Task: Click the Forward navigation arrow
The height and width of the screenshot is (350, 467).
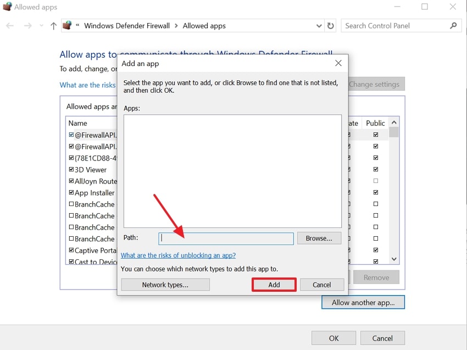Action: 27,26
